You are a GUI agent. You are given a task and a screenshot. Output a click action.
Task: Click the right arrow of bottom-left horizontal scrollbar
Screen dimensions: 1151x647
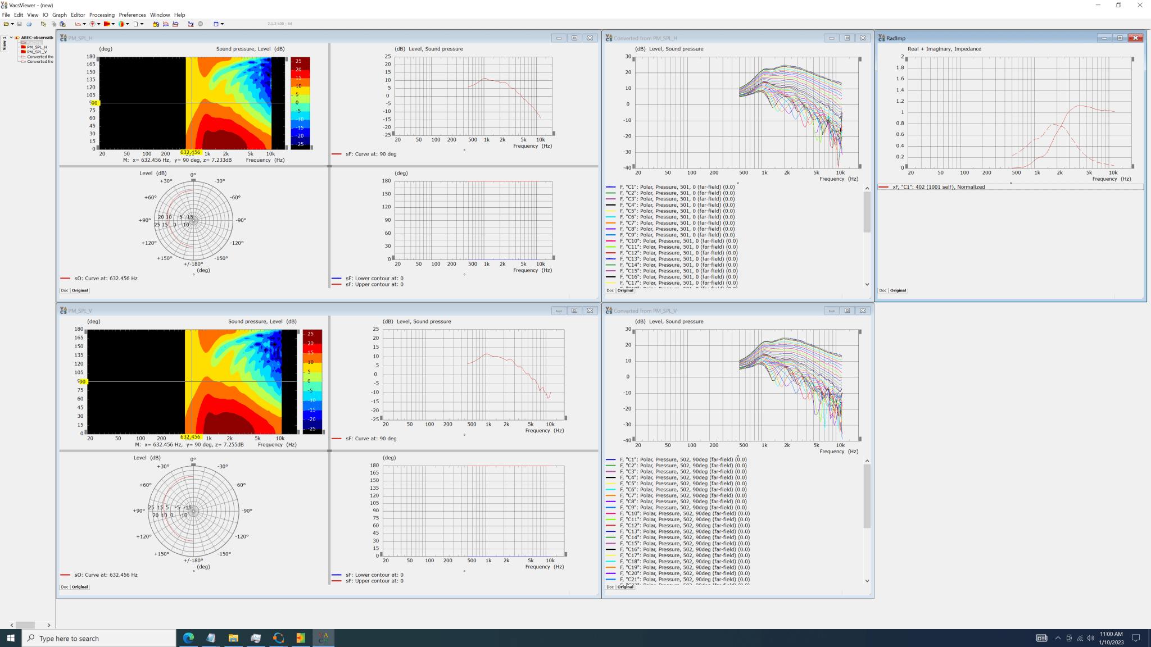click(x=49, y=625)
